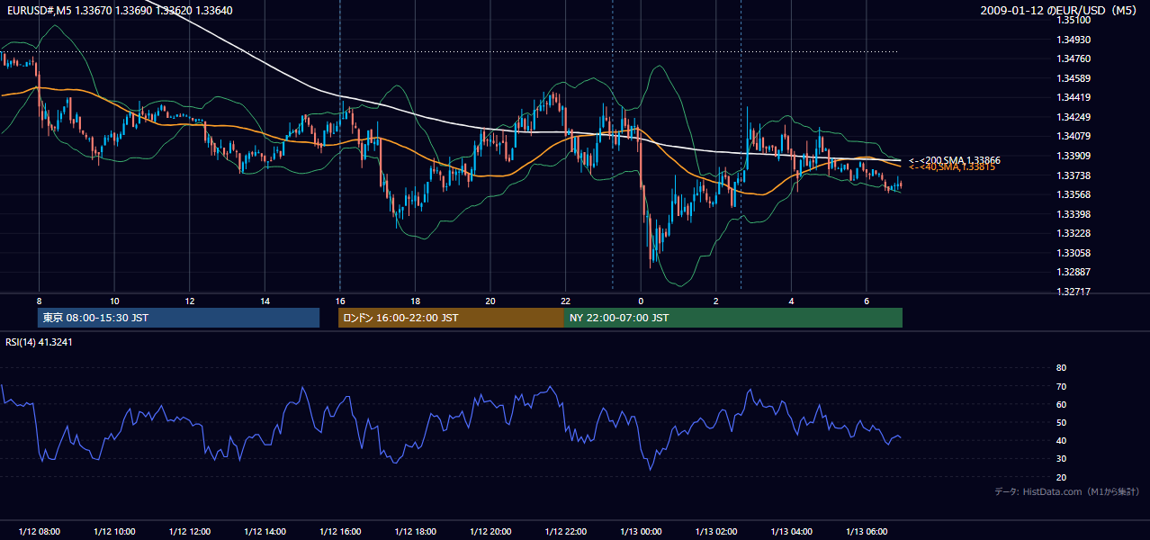This screenshot has height=540, width=1150.
Task: Click the RSI(14) 41.3241 indicator label
Action: pos(38,342)
